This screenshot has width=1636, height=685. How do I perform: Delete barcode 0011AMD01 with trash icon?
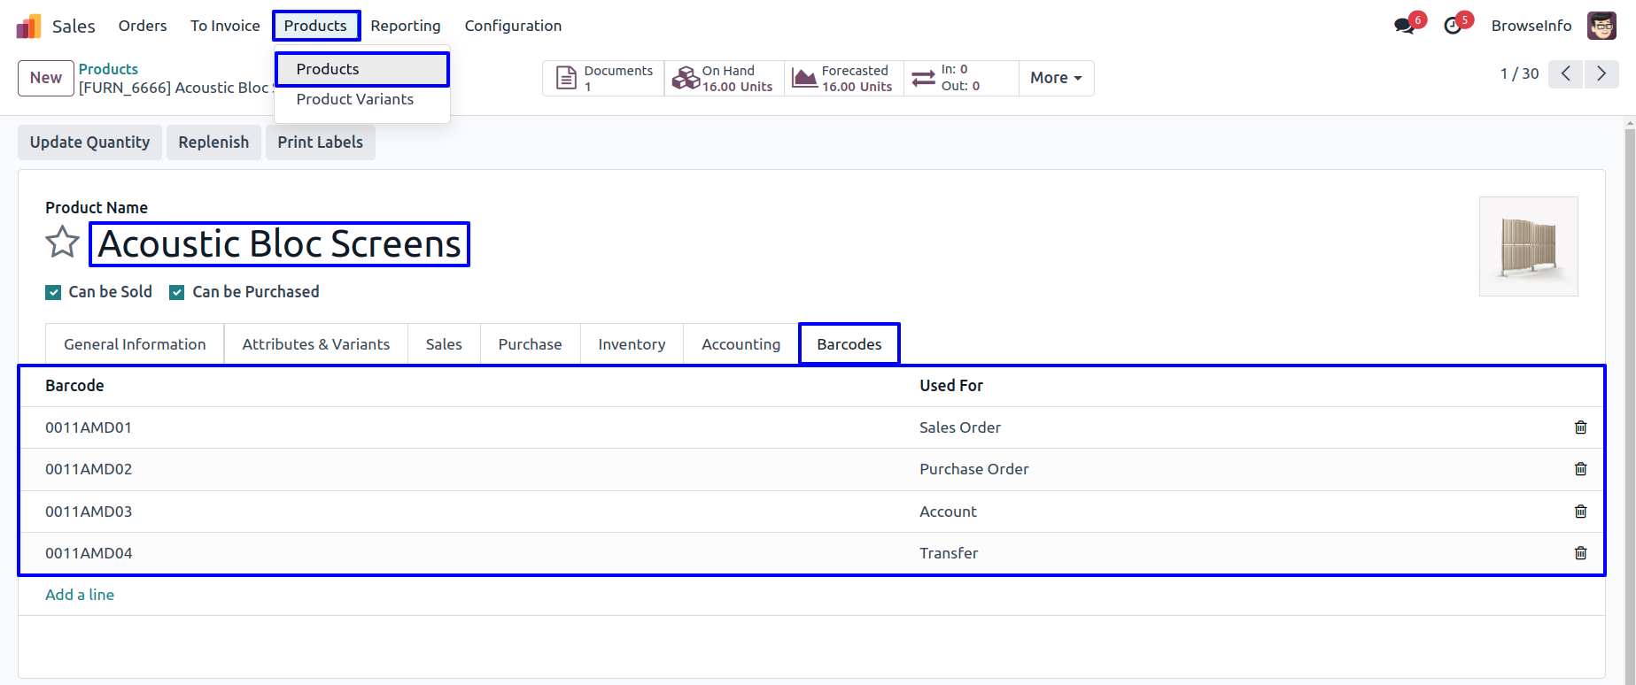click(1580, 427)
